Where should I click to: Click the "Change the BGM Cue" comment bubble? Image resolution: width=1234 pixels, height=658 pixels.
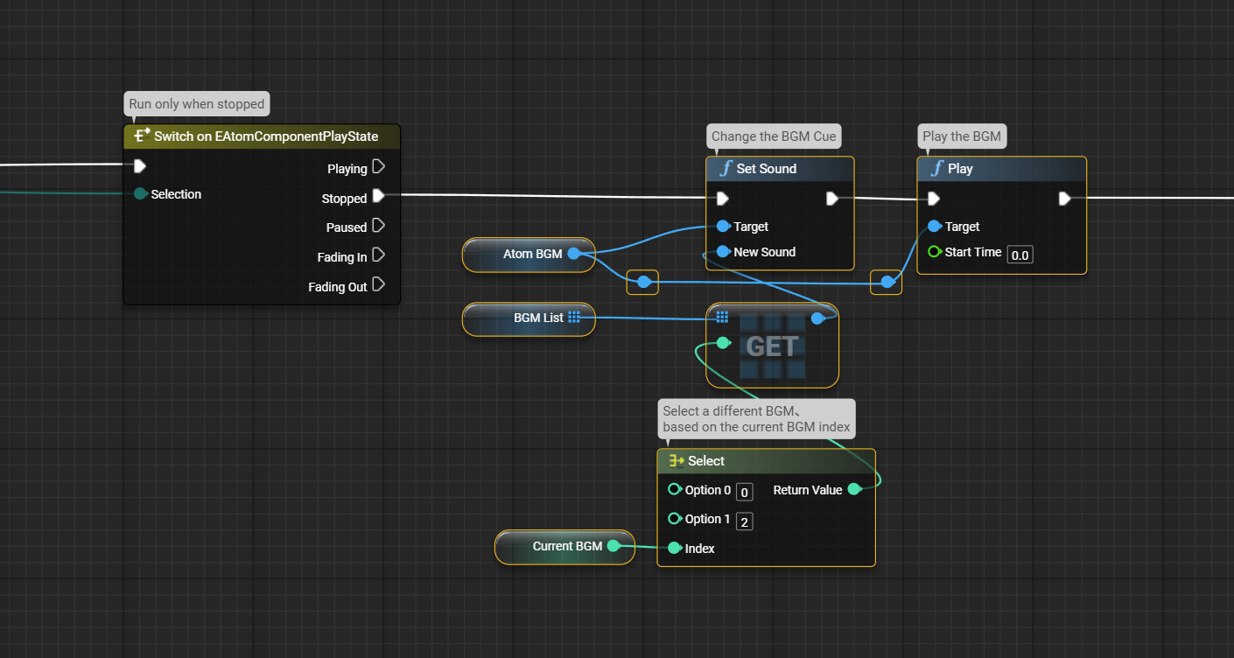(774, 136)
